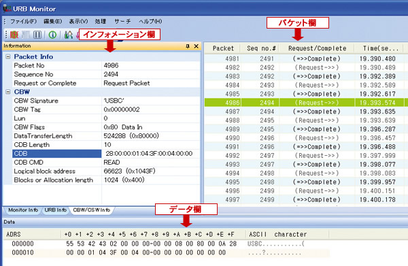Screen dimensions: 408x266
Task: Click the +F hex offset column header
Action: point(231,234)
